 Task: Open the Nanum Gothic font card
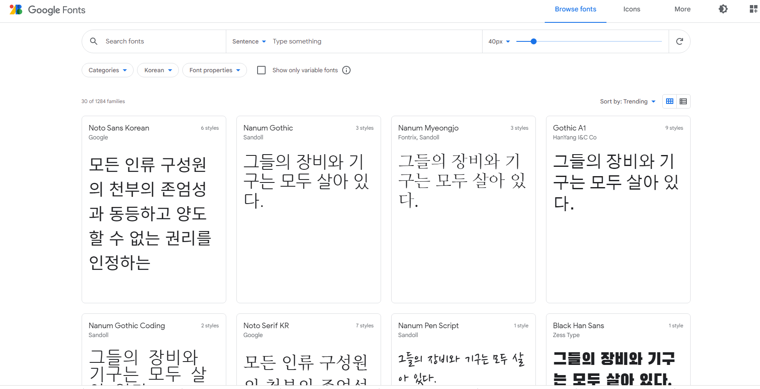click(x=308, y=209)
